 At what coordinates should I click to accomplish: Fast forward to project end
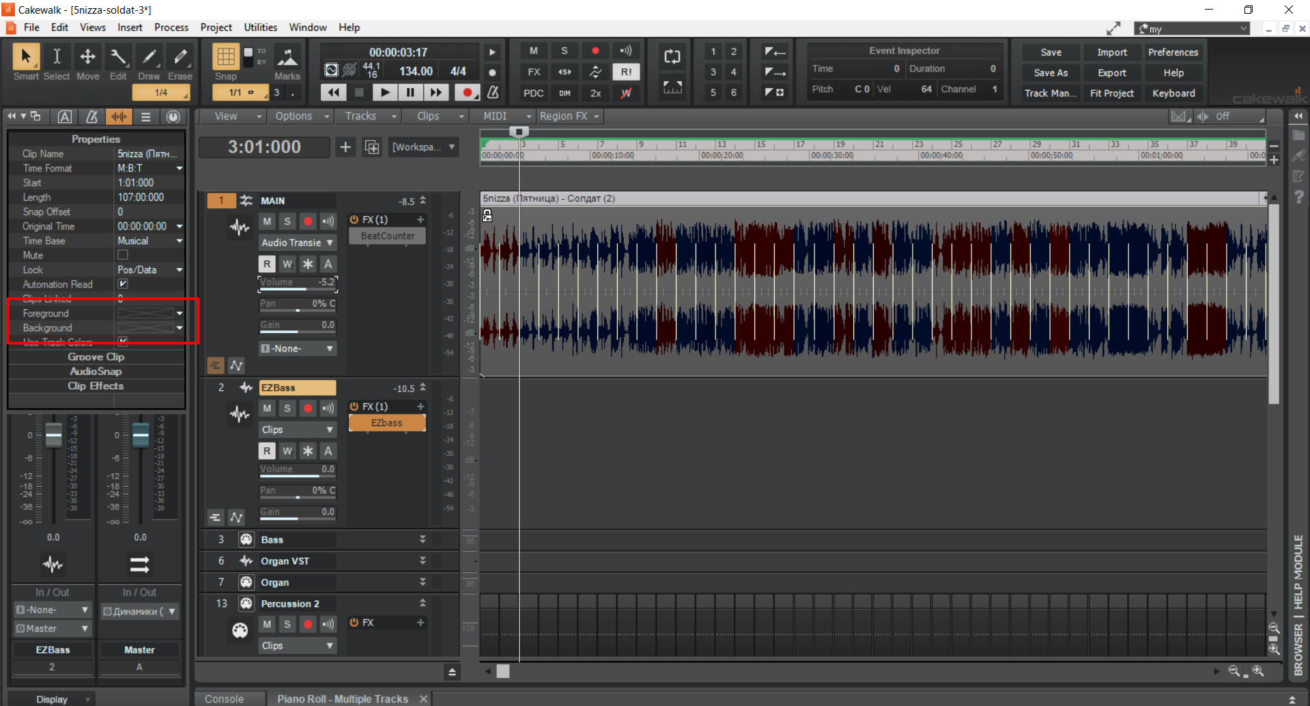[x=436, y=92]
